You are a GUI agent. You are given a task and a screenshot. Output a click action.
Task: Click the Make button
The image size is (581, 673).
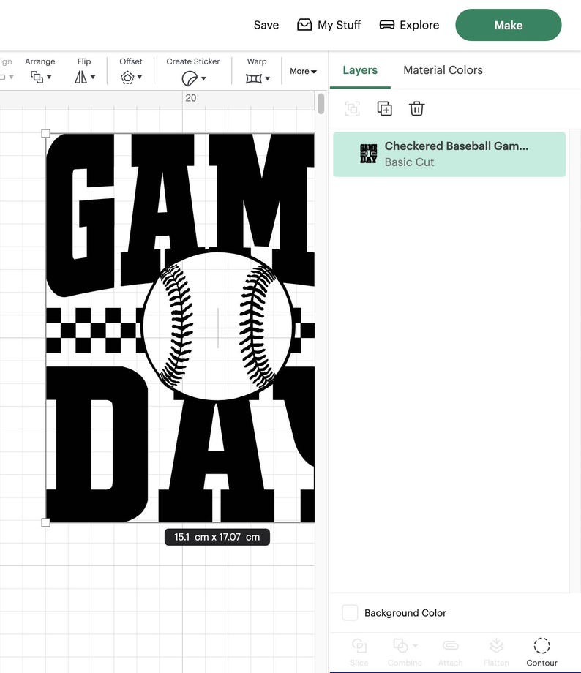pos(509,25)
